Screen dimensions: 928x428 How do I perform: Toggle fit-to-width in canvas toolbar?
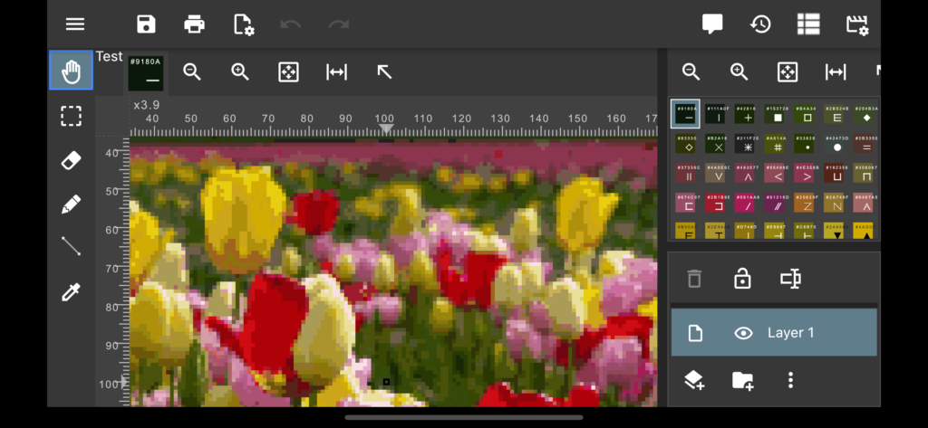pos(336,72)
